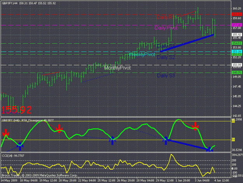Click the yellow 50 level marker on the RSX scale
The image size is (243, 183).
coord(233,140)
